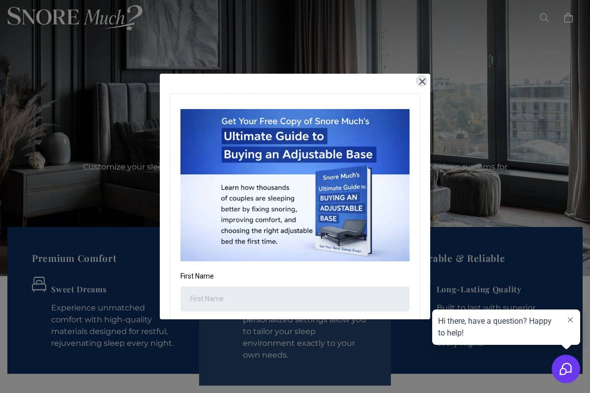Viewport: 590px width, 393px height.
Task: Click inside the First Name text box
Action: [295, 299]
